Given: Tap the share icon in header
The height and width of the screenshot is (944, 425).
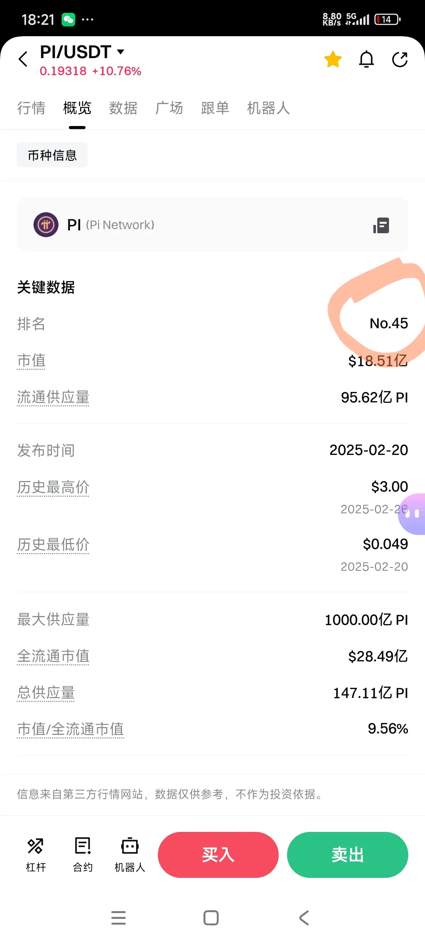Looking at the screenshot, I should pos(400,60).
